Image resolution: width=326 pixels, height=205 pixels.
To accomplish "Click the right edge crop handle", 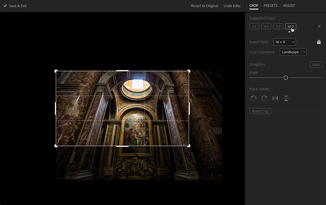I will point(189,109).
